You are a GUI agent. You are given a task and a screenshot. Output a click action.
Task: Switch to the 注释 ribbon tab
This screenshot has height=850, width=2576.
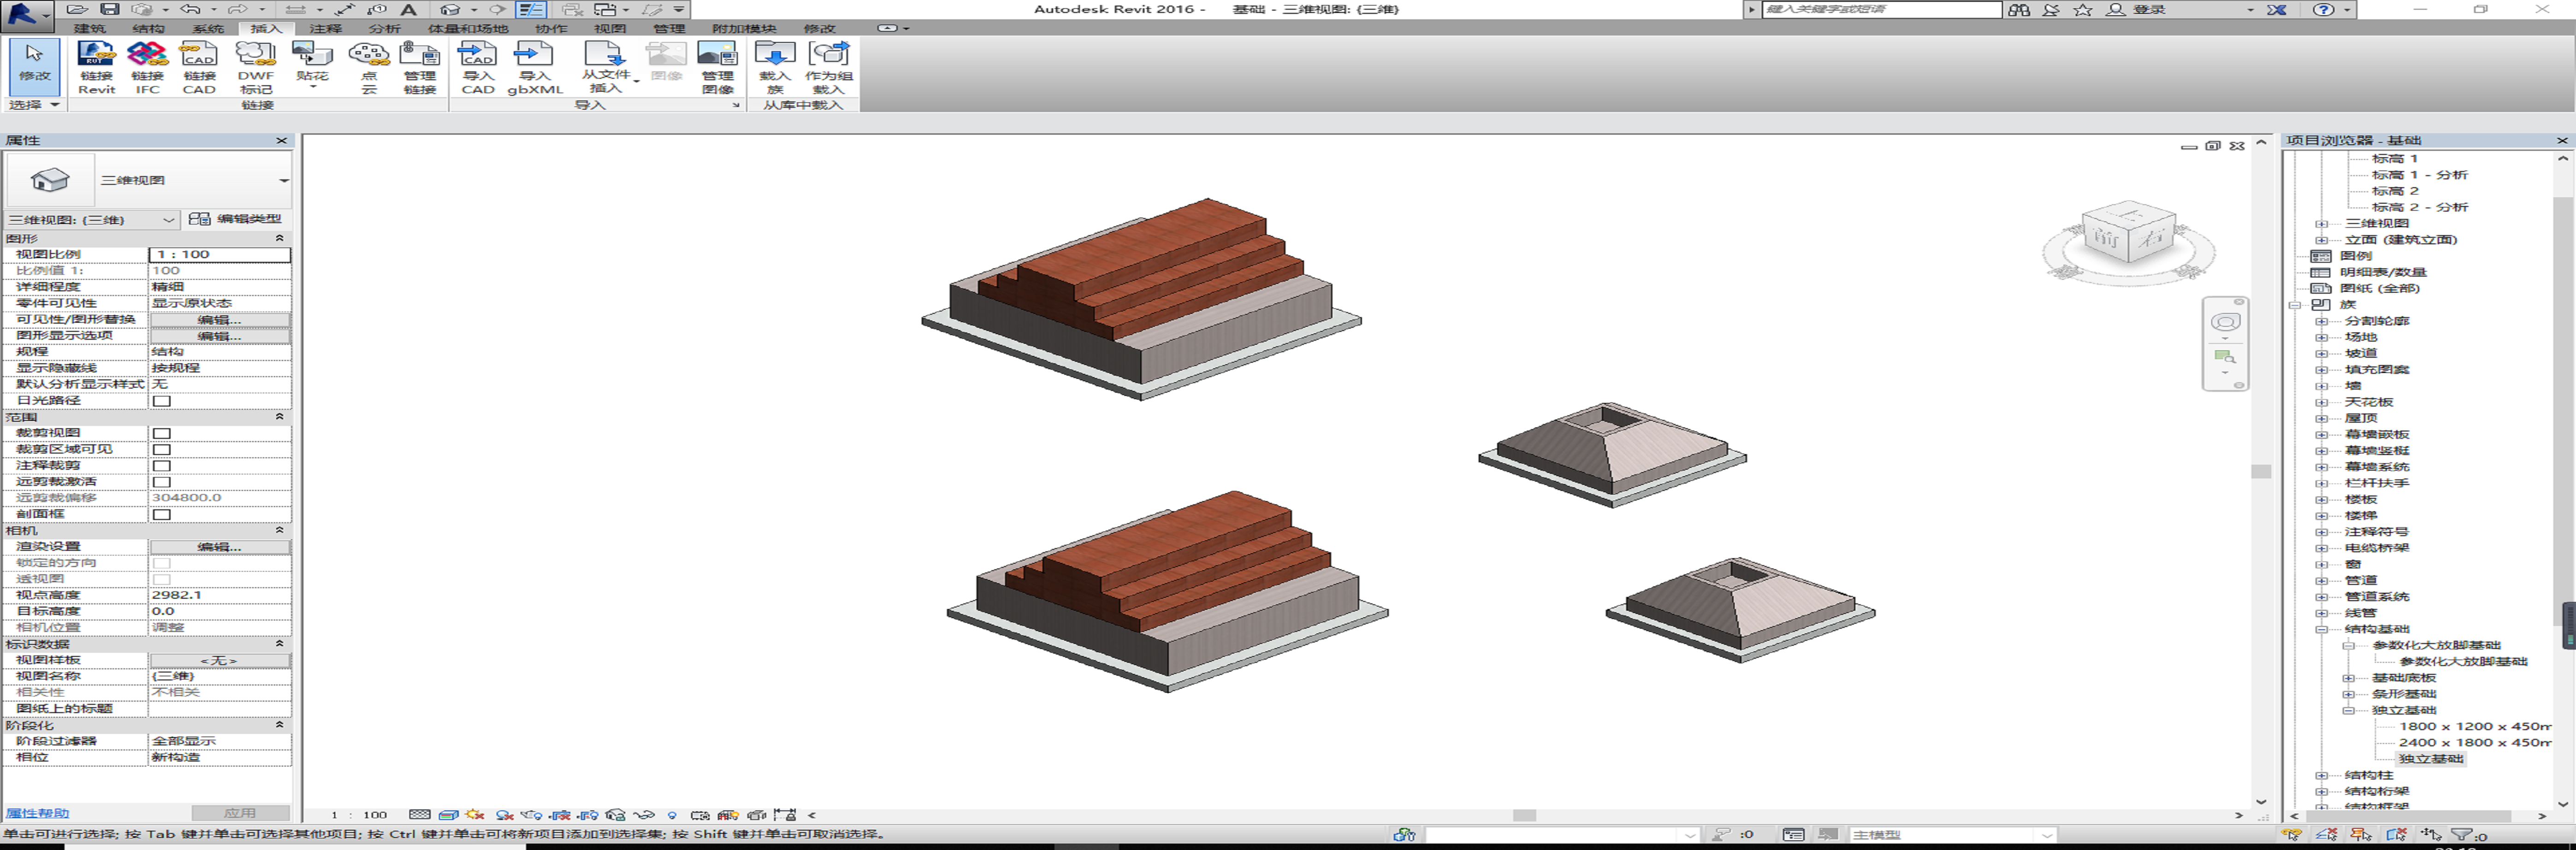click(326, 28)
